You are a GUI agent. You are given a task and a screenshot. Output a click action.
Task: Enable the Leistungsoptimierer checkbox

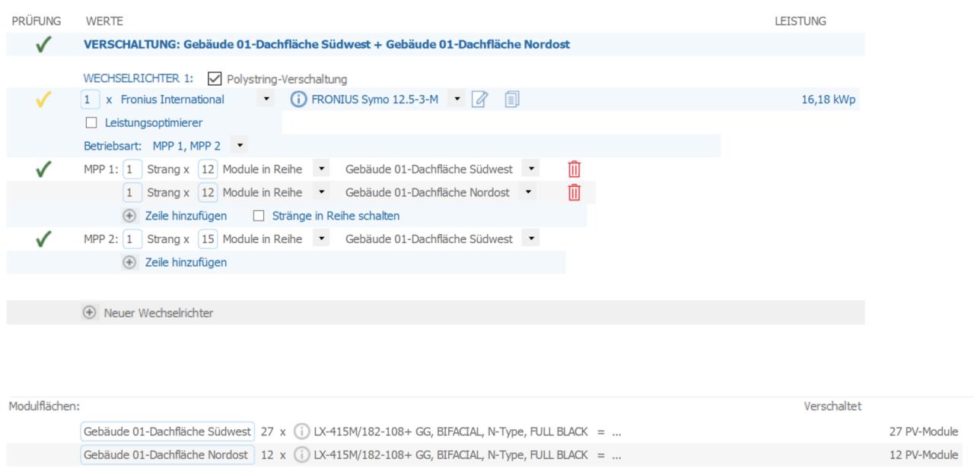91,122
